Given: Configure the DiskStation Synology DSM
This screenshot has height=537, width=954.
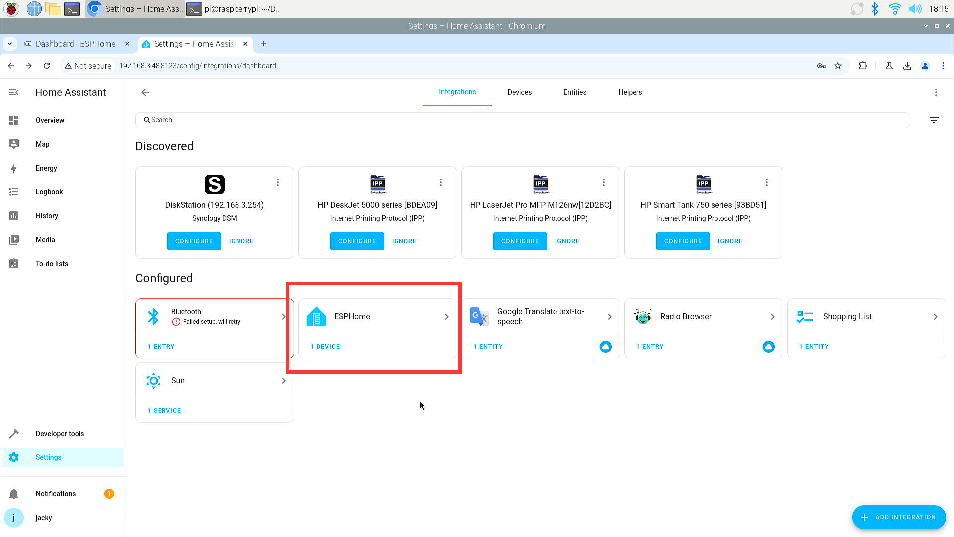Looking at the screenshot, I should pyautogui.click(x=194, y=241).
